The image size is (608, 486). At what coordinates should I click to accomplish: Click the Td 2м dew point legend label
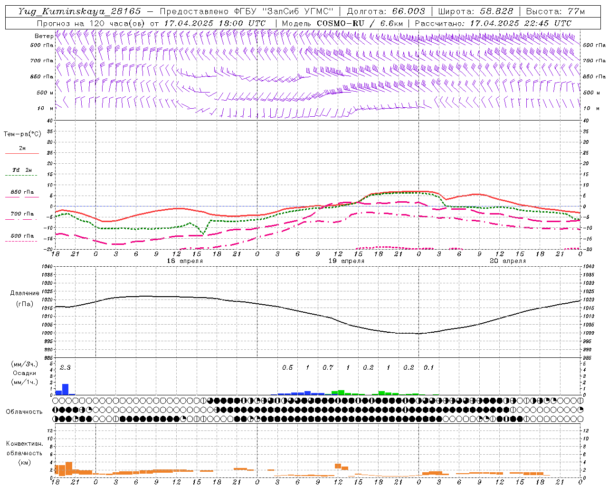[22, 170]
